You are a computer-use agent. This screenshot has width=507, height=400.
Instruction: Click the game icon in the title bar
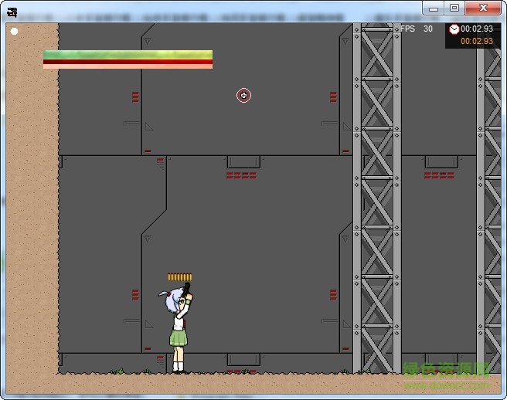click(12, 11)
